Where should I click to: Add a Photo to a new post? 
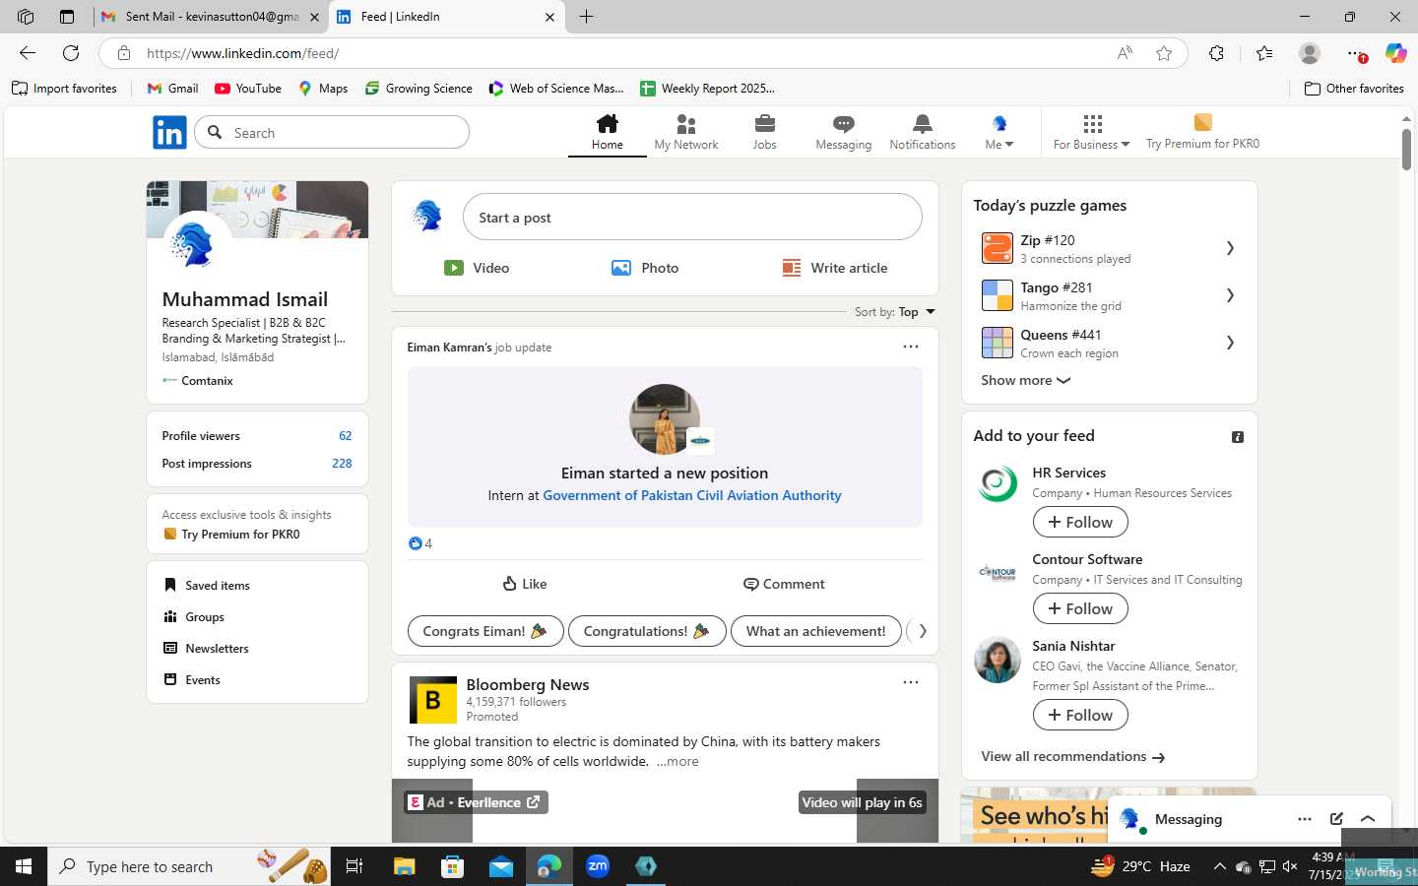pos(645,268)
